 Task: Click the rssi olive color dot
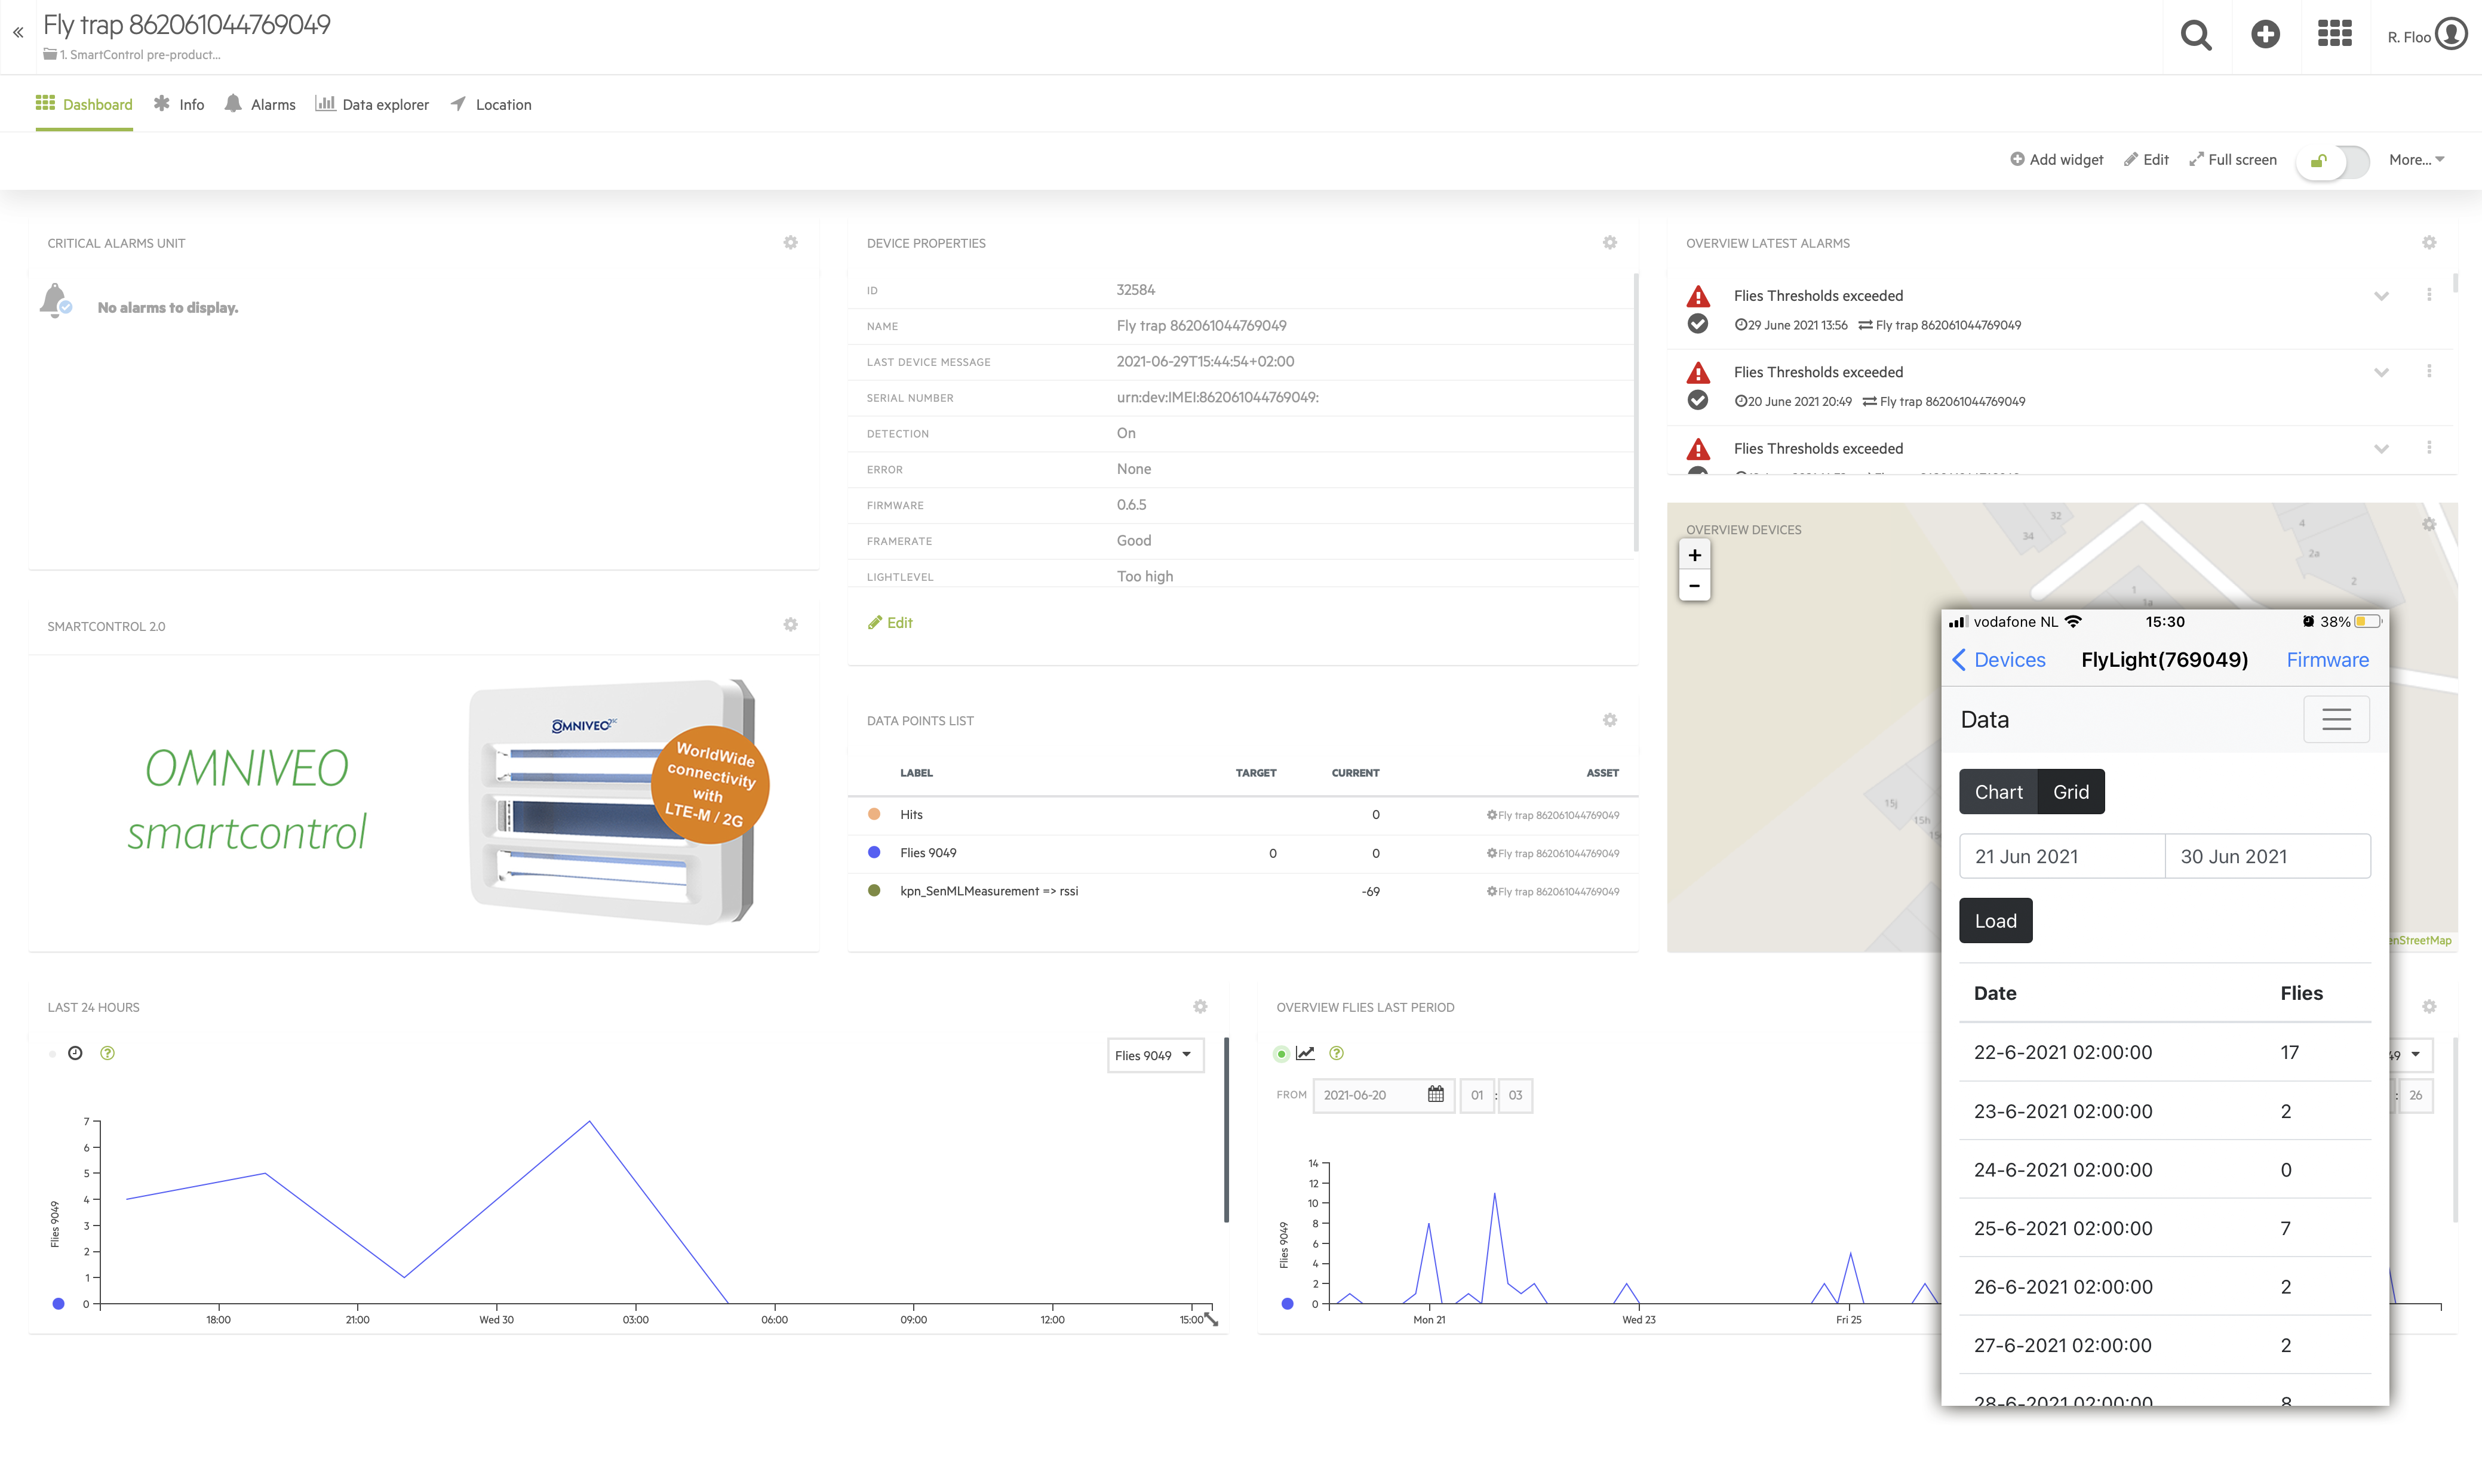874,890
